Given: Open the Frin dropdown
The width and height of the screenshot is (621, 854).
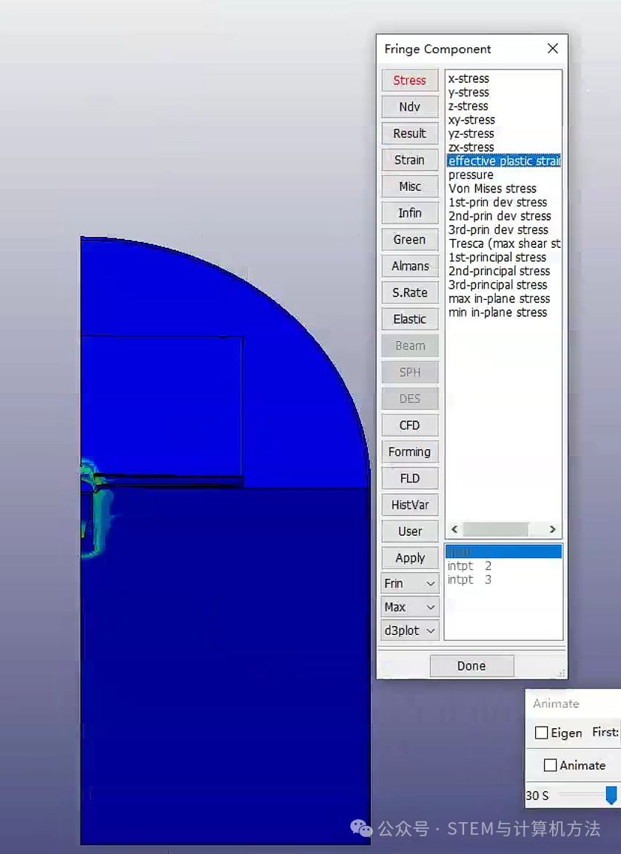Looking at the screenshot, I should 410,584.
